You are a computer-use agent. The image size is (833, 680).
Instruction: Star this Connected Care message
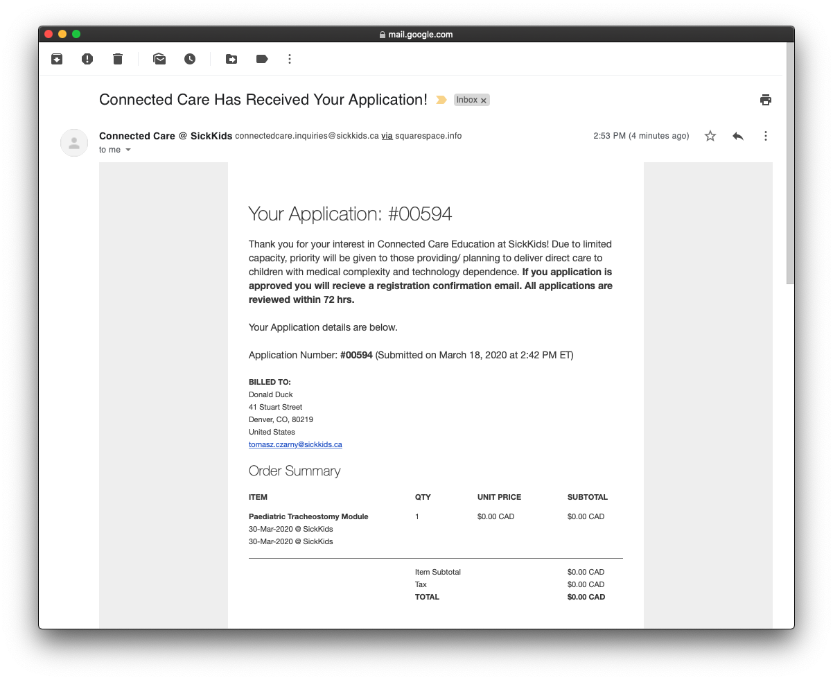click(x=710, y=136)
